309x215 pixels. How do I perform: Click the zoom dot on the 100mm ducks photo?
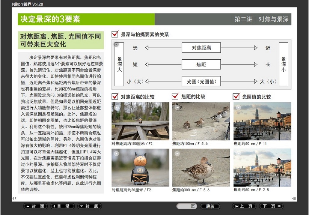(177, 107)
